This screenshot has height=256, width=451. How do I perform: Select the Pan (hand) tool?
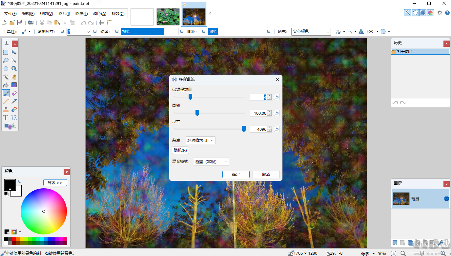[x=14, y=77]
